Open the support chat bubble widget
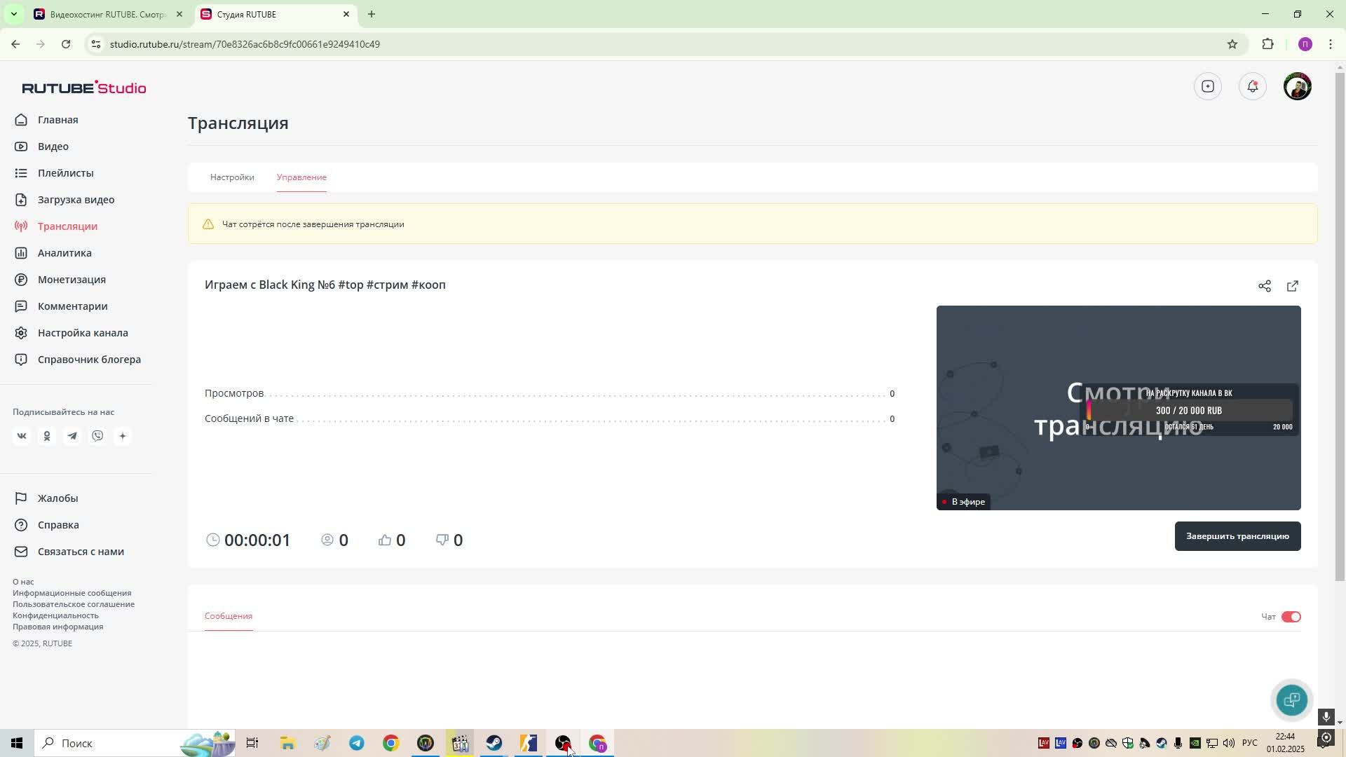 pos(1291,700)
